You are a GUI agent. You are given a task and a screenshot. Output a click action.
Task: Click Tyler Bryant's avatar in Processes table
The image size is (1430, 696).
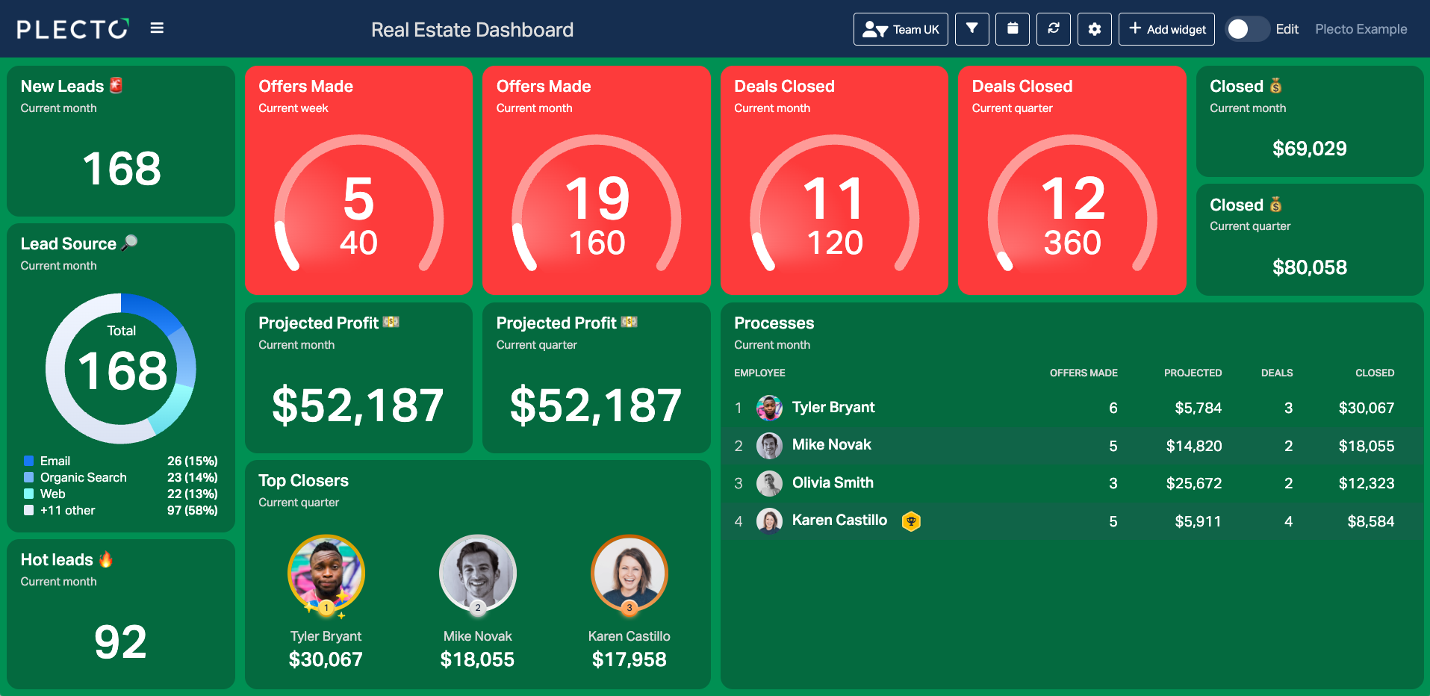[769, 408]
